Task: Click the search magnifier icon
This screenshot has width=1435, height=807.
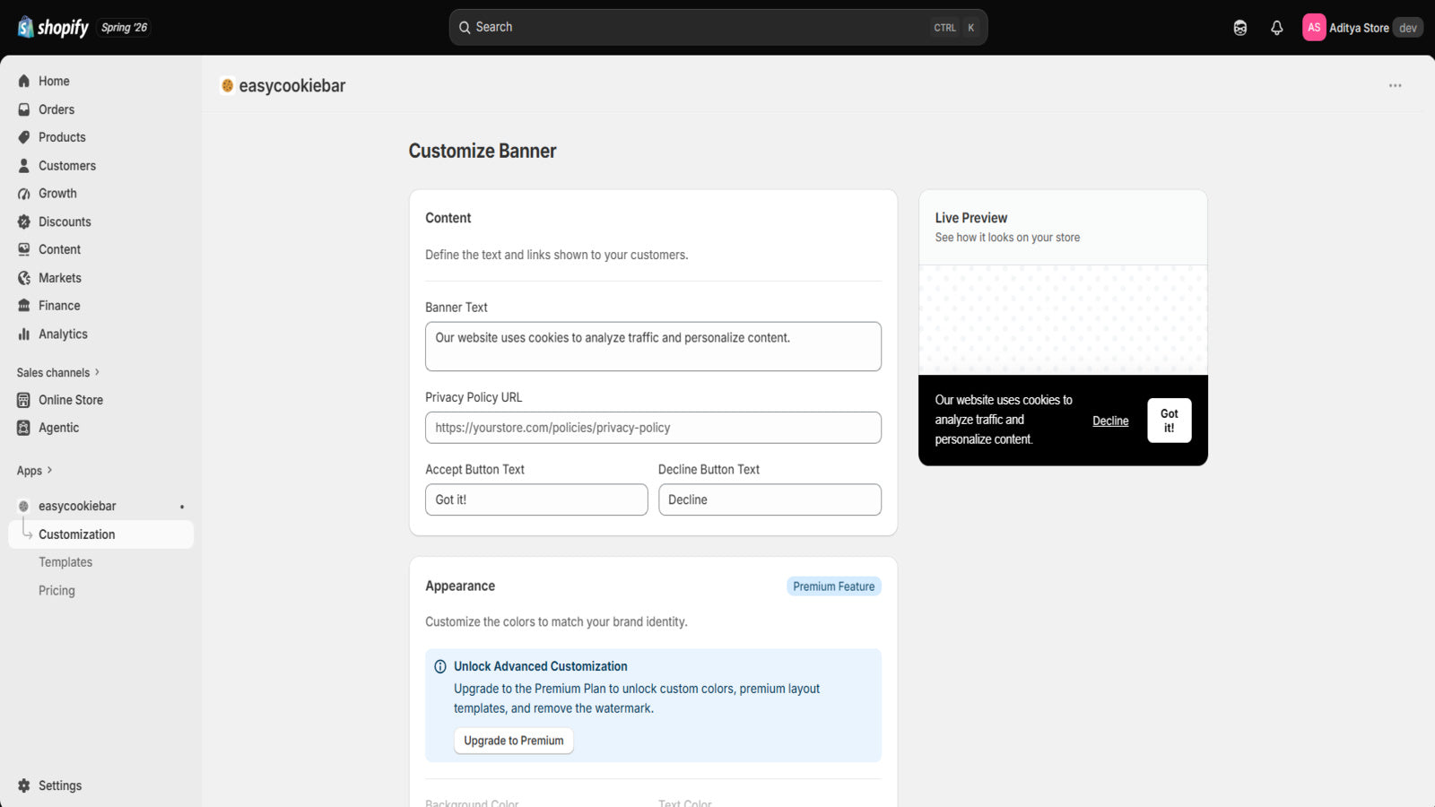Action: tap(465, 28)
